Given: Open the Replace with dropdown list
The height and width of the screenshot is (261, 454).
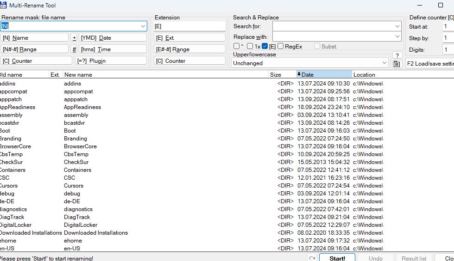Looking at the screenshot, I should pyautogui.click(x=397, y=36).
